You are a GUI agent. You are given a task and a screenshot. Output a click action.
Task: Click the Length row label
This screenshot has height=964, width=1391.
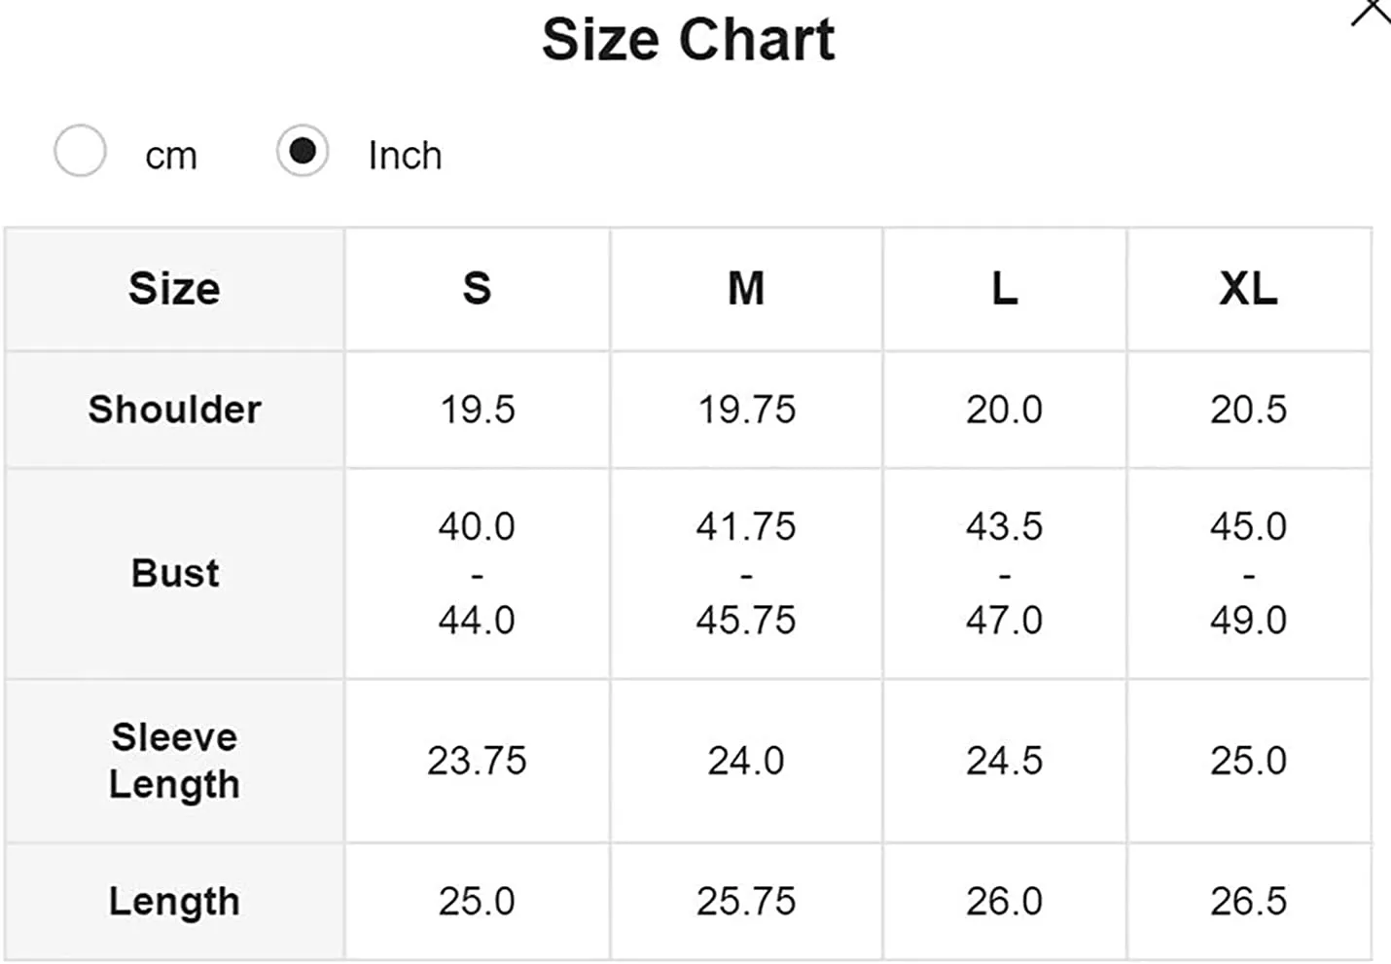coord(175,902)
